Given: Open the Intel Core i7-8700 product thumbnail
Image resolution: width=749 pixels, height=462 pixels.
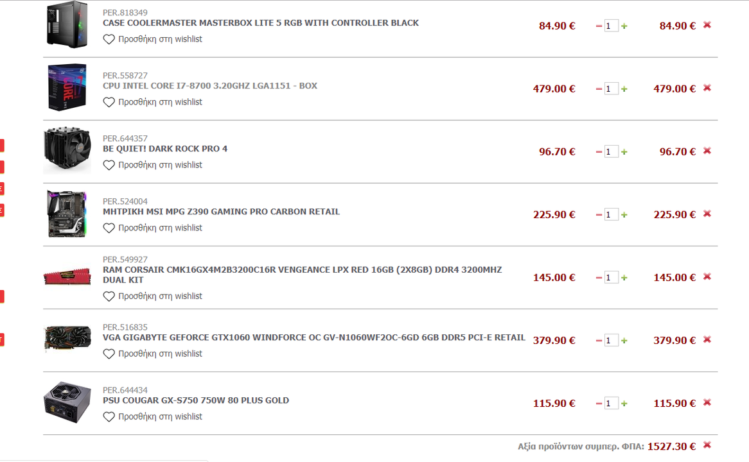Looking at the screenshot, I should pyautogui.click(x=67, y=87).
